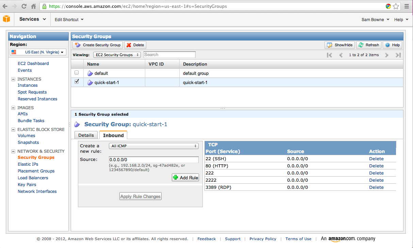Refresh the security groups list

368,45
